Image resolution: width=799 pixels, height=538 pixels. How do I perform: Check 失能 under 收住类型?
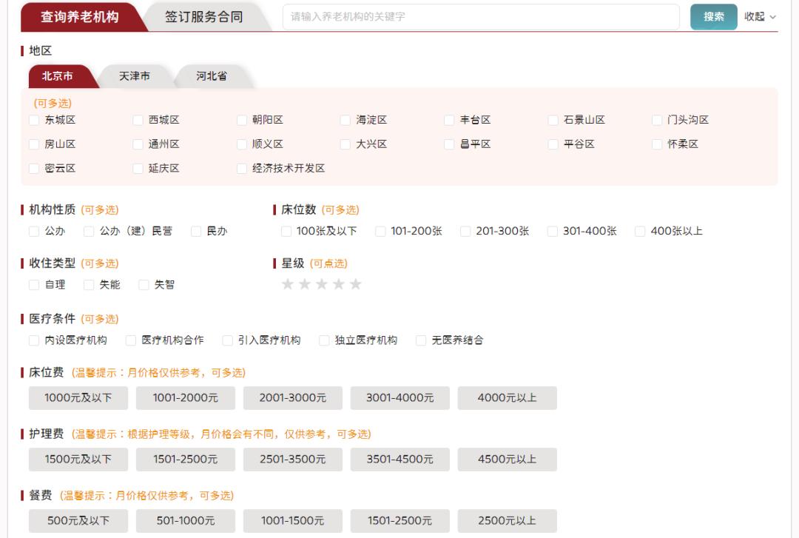pos(87,283)
